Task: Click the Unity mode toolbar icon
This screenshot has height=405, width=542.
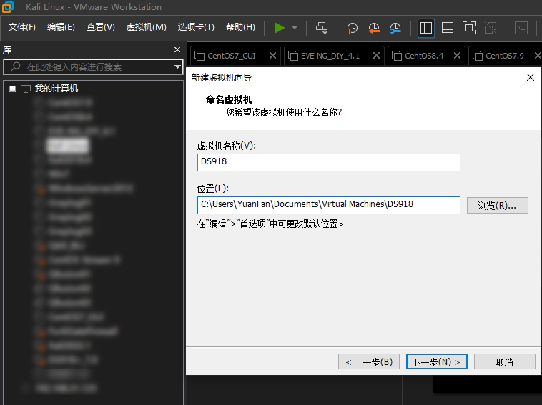Action: tap(491, 28)
